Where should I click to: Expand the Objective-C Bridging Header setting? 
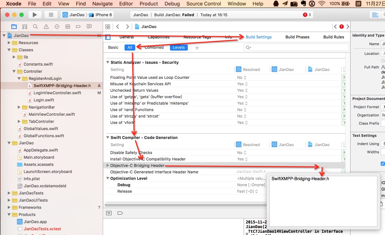coord(108,166)
